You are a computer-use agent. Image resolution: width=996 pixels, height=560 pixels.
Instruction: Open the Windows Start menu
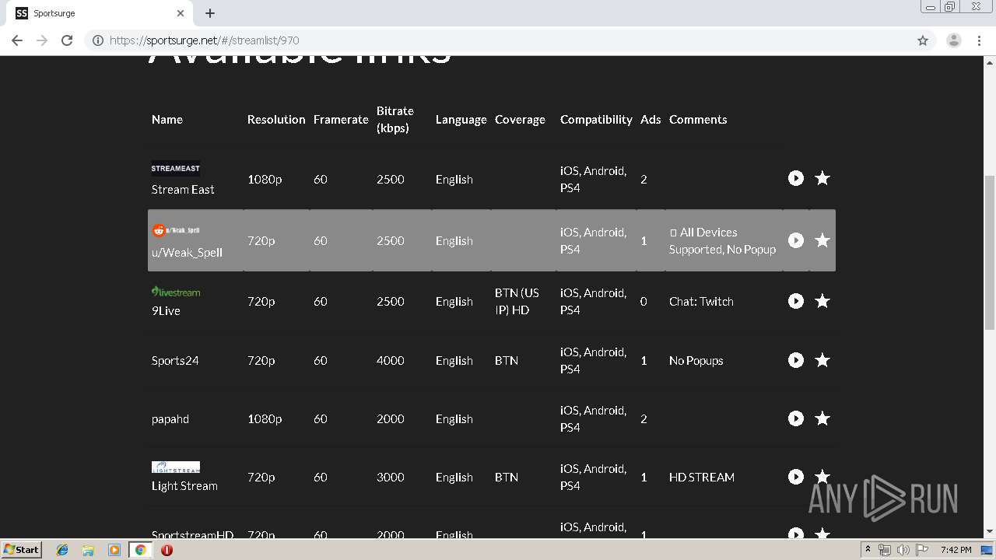click(x=22, y=549)
